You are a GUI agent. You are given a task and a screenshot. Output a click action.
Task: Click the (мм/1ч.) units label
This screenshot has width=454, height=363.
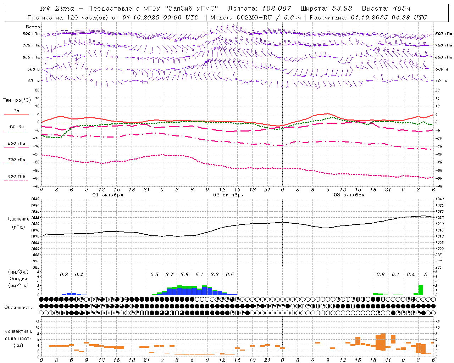[x=18, y=285]
